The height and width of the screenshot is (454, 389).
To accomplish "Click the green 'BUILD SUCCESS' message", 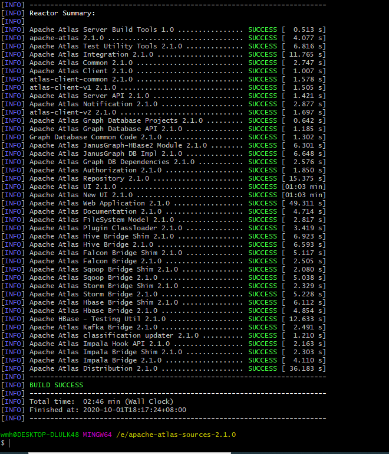I will [57, 385].
